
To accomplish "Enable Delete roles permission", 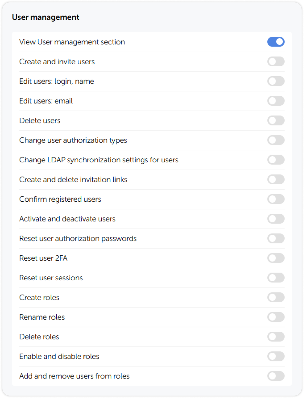I will click(x=276, y=336).
